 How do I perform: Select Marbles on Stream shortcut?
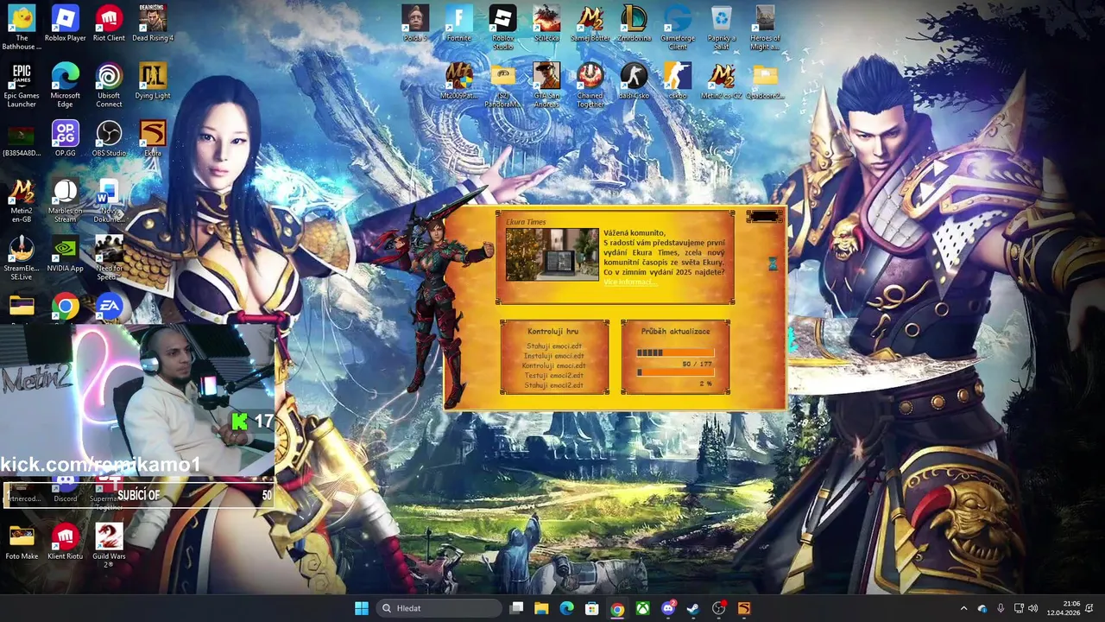[x=65, y=200]
